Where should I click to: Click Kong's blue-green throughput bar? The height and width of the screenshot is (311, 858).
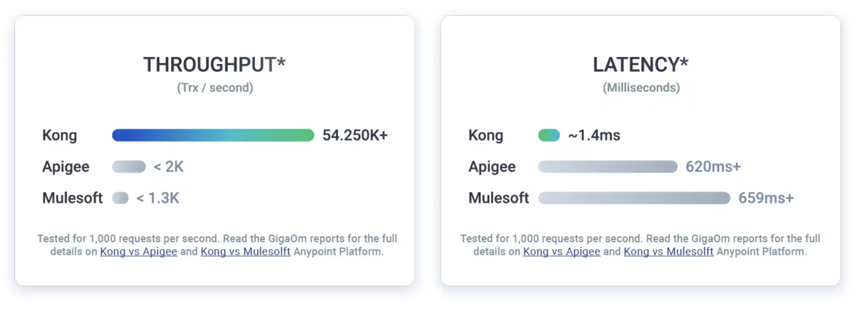coord(213,135)
